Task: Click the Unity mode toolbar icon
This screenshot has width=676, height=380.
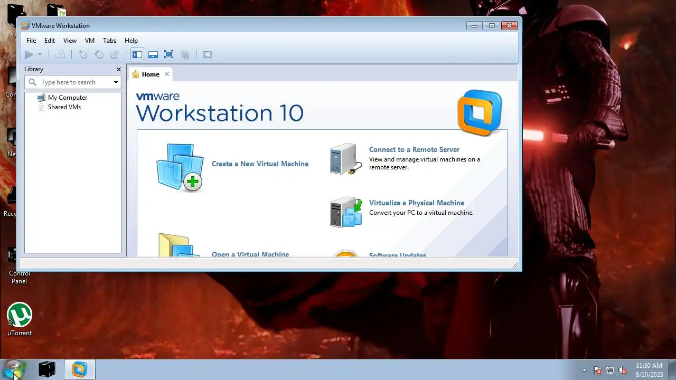Action: coord(185,54)
